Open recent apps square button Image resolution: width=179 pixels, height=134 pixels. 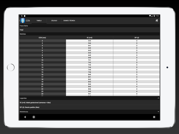(x=154, y=117)
